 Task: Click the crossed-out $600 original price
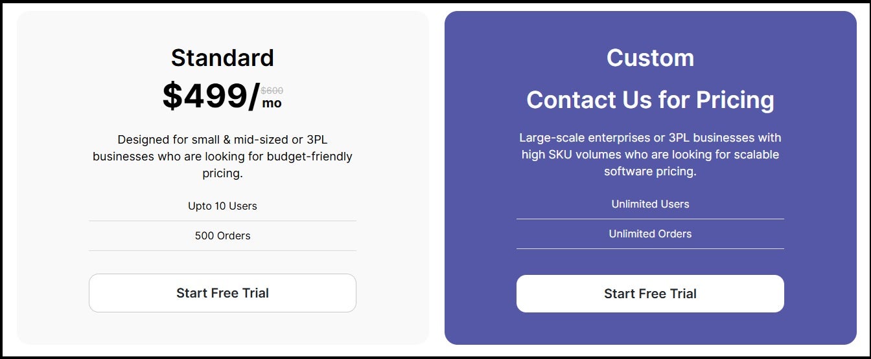coord(272,91)
